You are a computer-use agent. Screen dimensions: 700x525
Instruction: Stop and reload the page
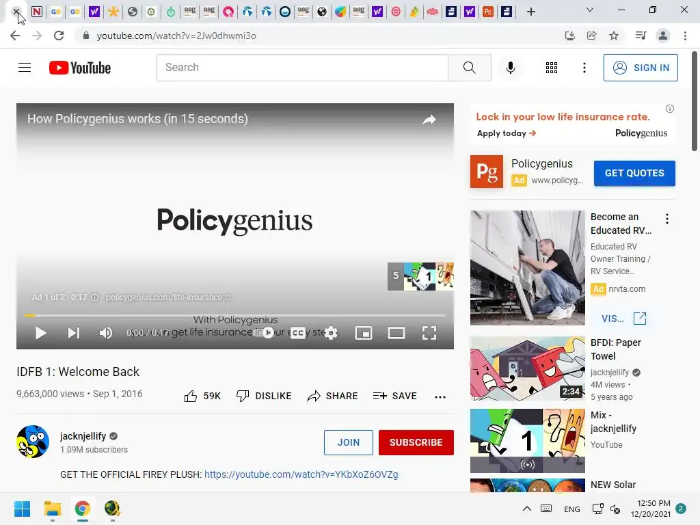[x=59, y=36]
